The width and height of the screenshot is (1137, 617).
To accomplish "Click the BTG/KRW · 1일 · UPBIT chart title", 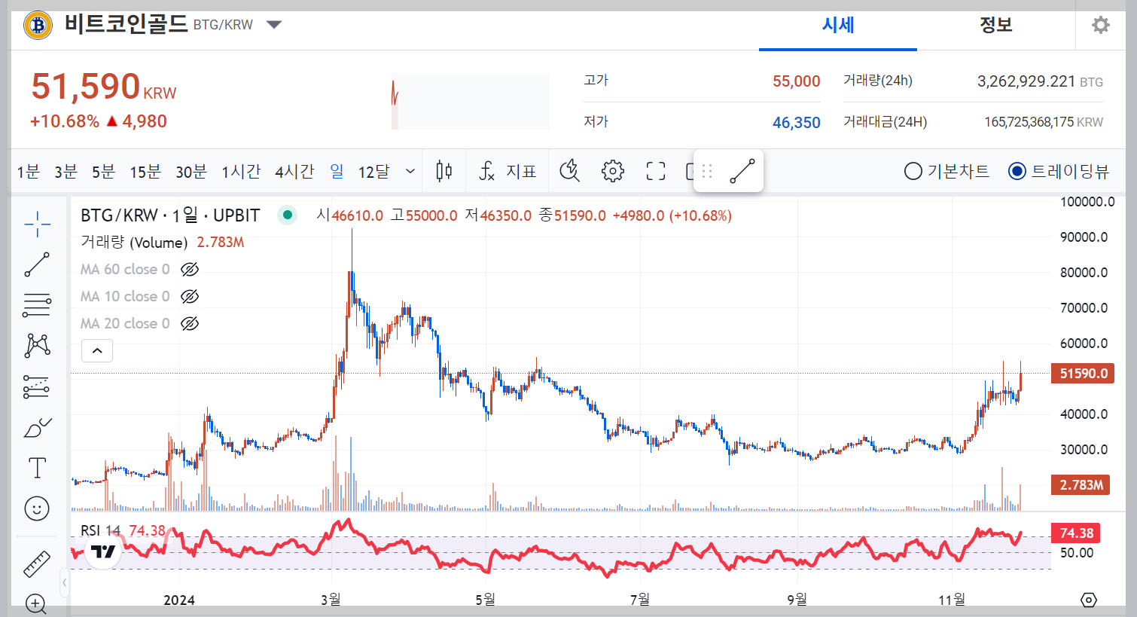I will [170, 215].
